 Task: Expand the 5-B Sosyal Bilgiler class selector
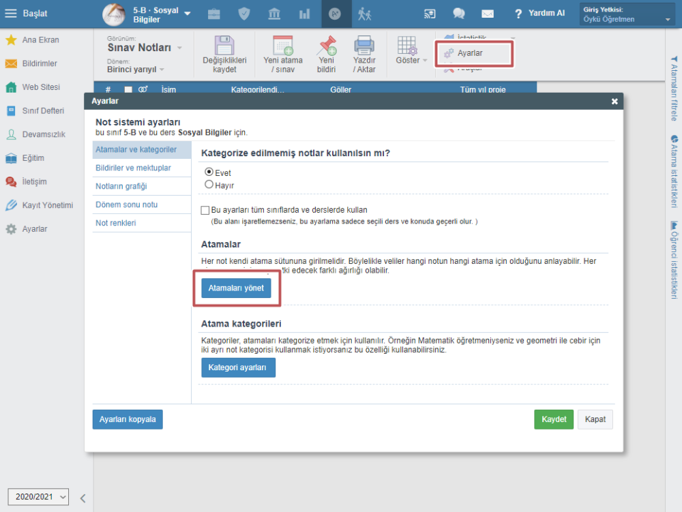[188, 14]
